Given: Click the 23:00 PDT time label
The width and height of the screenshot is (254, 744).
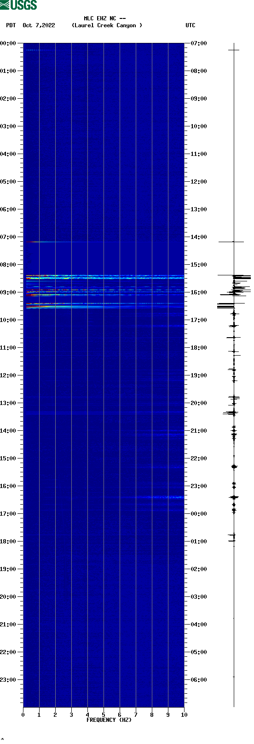Looking at the screenshot, I should pos(8,680).
